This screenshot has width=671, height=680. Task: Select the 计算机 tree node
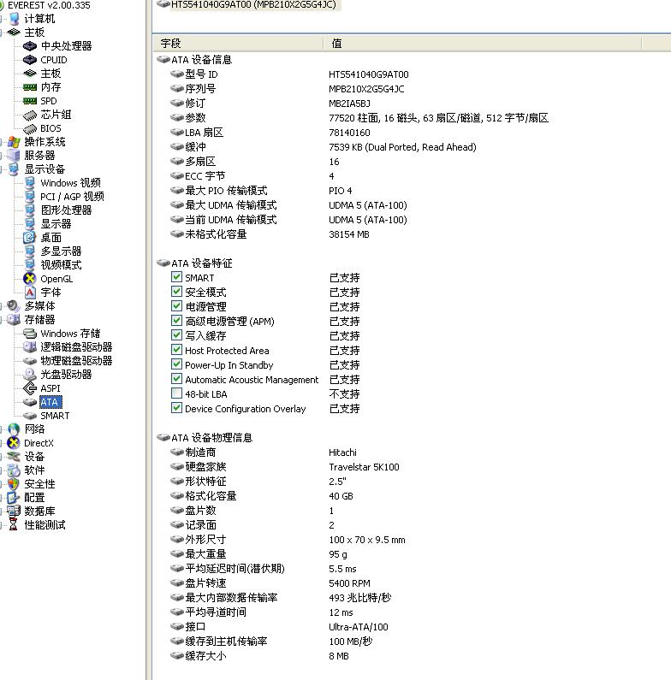point(39,19)
